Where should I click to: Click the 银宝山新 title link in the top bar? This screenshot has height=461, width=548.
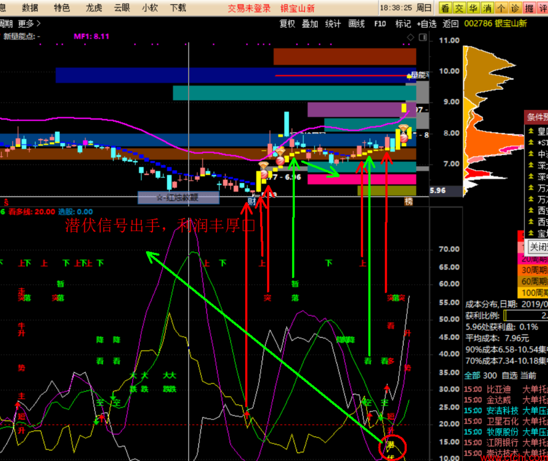point(298,8)
